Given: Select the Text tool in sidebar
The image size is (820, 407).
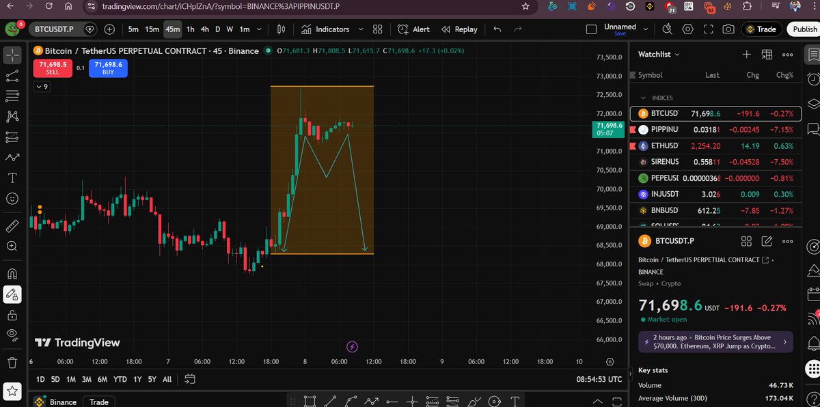Looking at the screenshot, I should tap(12, 178).
